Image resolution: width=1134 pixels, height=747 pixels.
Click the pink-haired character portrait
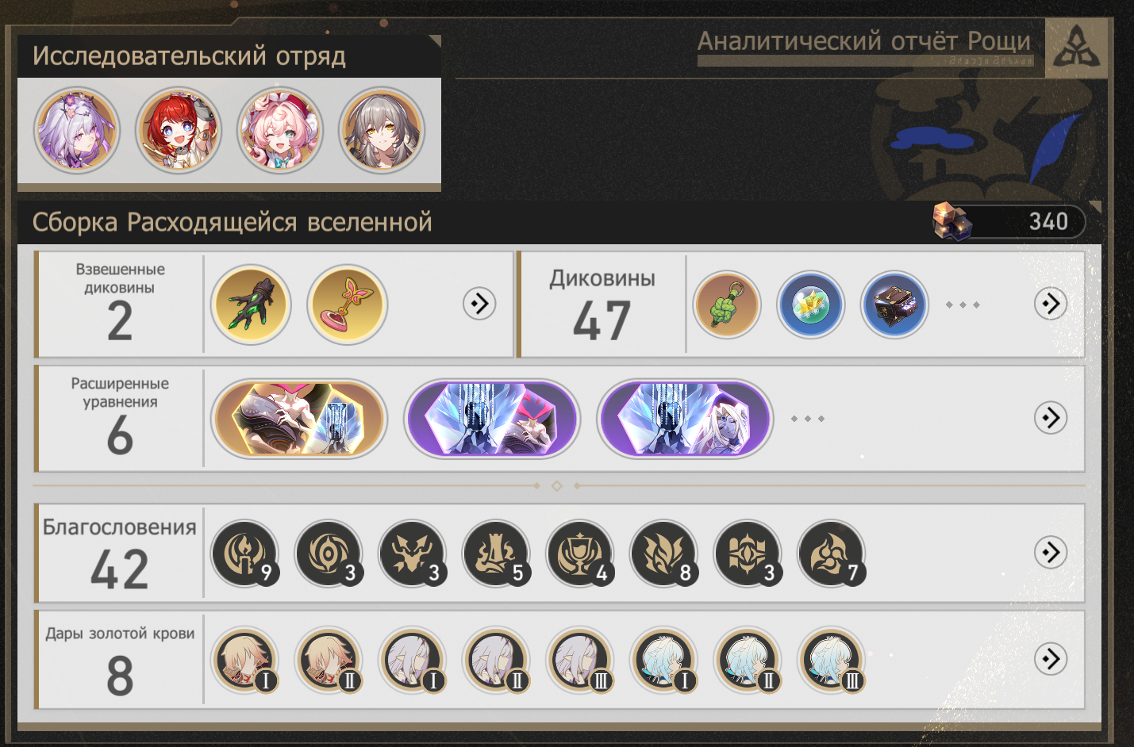(280, 130)
